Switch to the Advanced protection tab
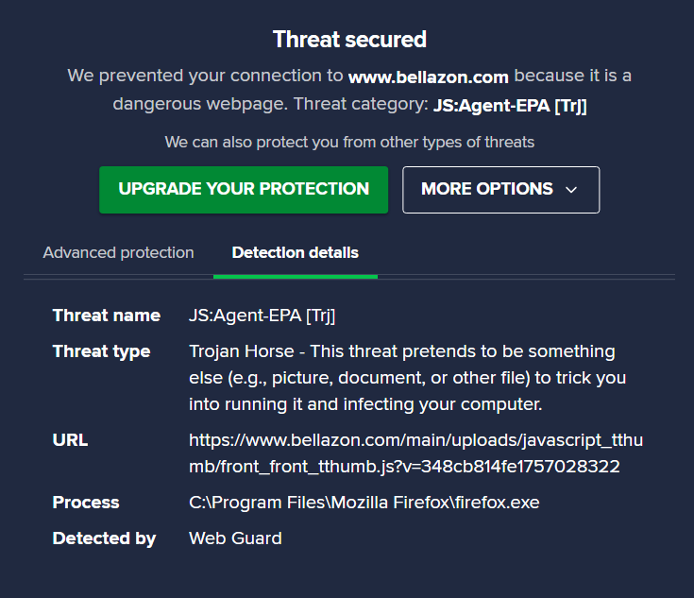 click(x=118, y=253)
